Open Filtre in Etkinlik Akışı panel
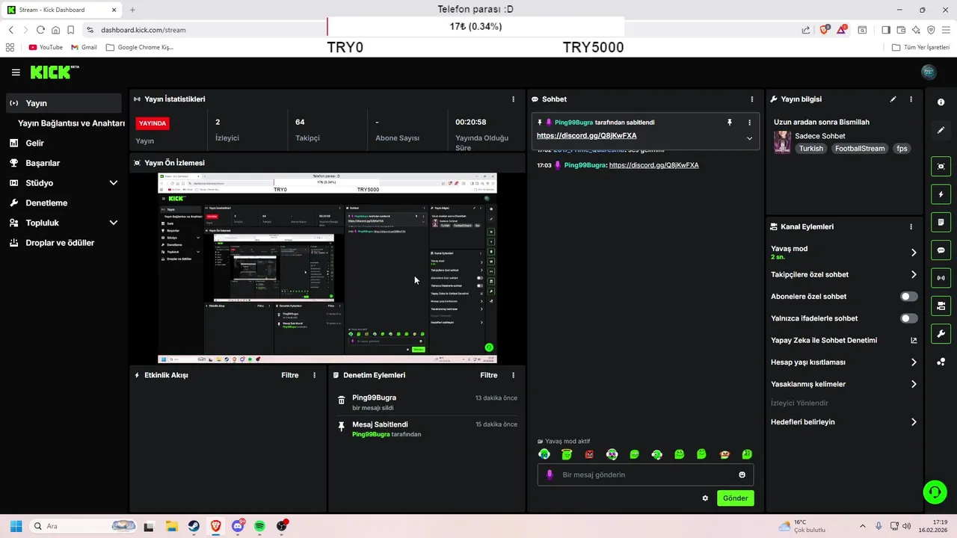957x538 pixels. tap(290, 375)
